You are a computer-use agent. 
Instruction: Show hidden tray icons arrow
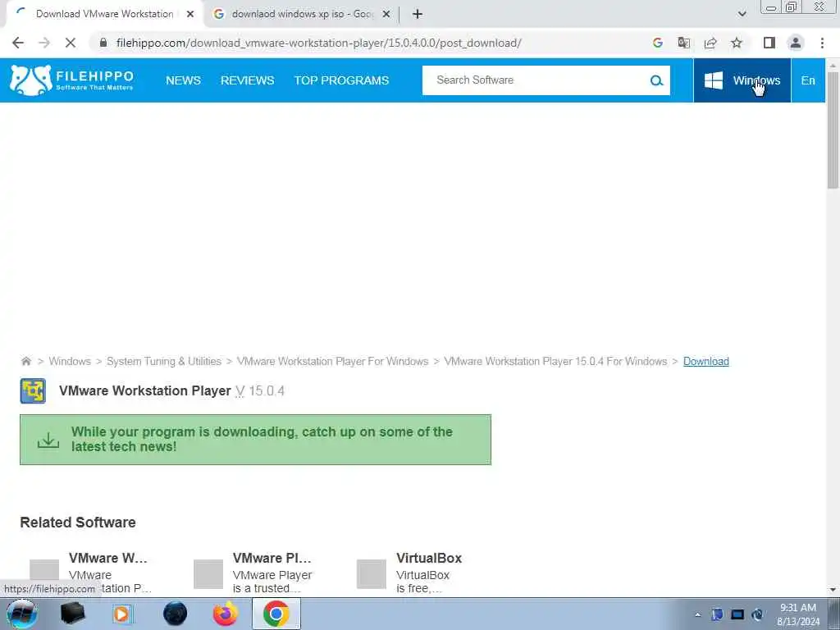[697, 614]
